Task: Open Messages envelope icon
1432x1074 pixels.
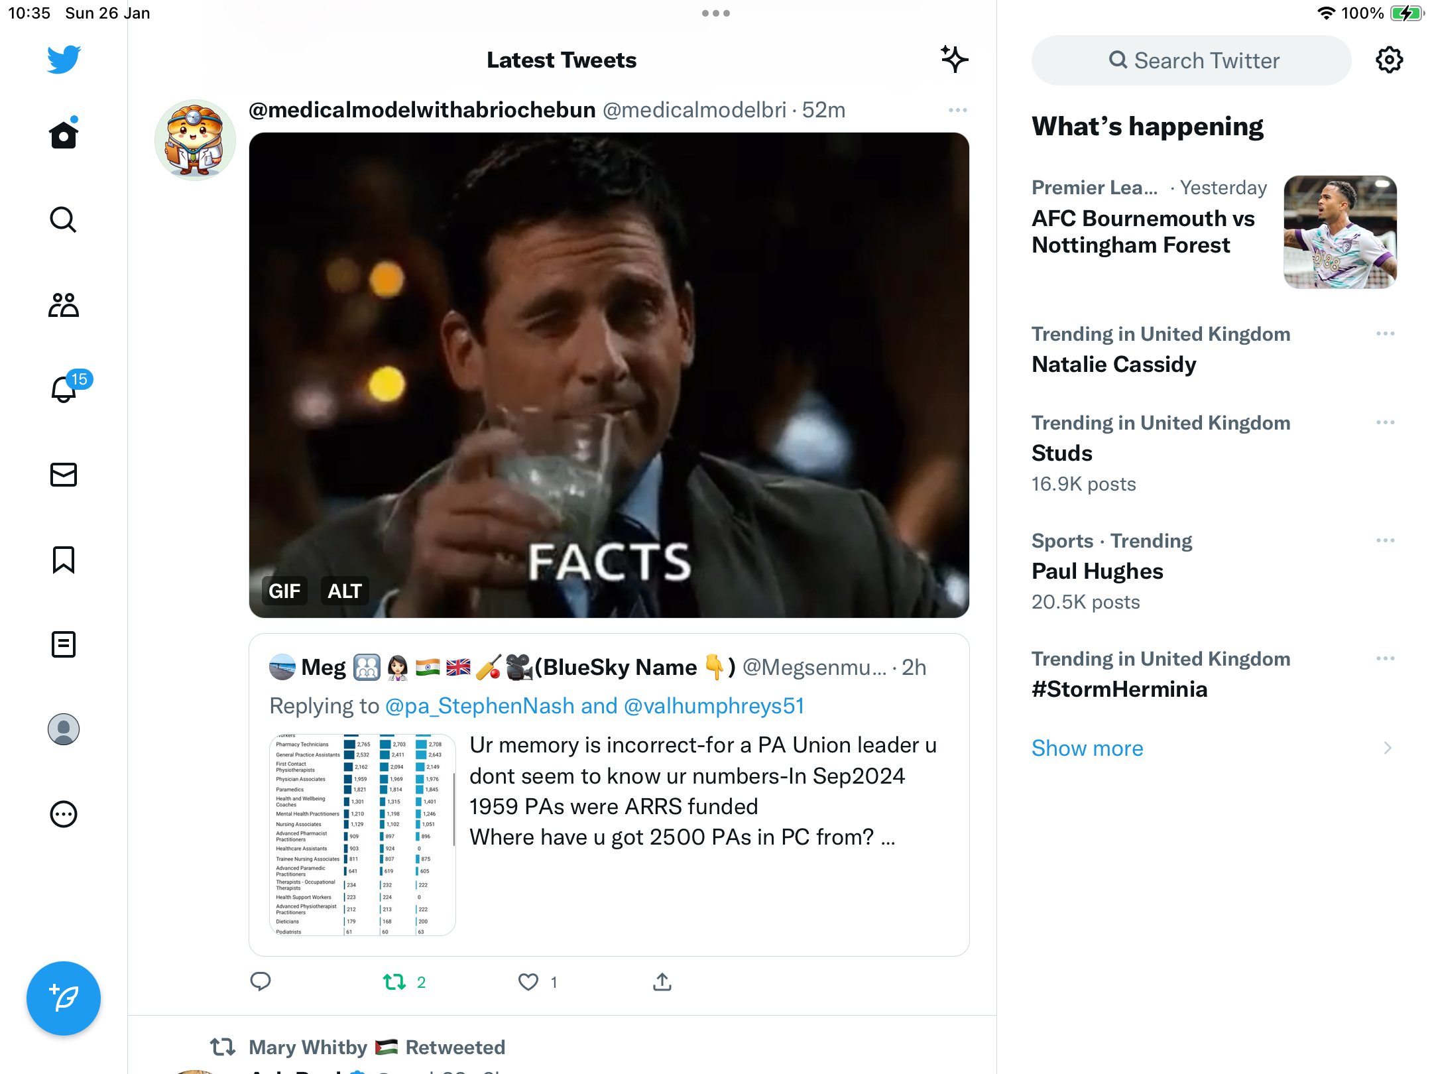Action: click(64, 475)
